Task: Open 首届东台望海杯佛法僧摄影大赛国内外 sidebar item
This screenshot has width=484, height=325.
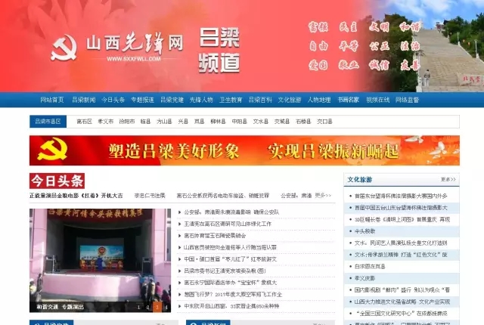Action: (x=401, y=196)
